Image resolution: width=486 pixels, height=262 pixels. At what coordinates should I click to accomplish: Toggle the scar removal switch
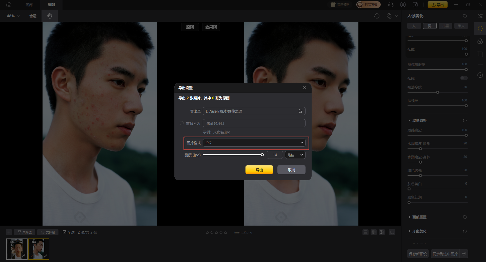pyautogui.click(x=464, y=78)
